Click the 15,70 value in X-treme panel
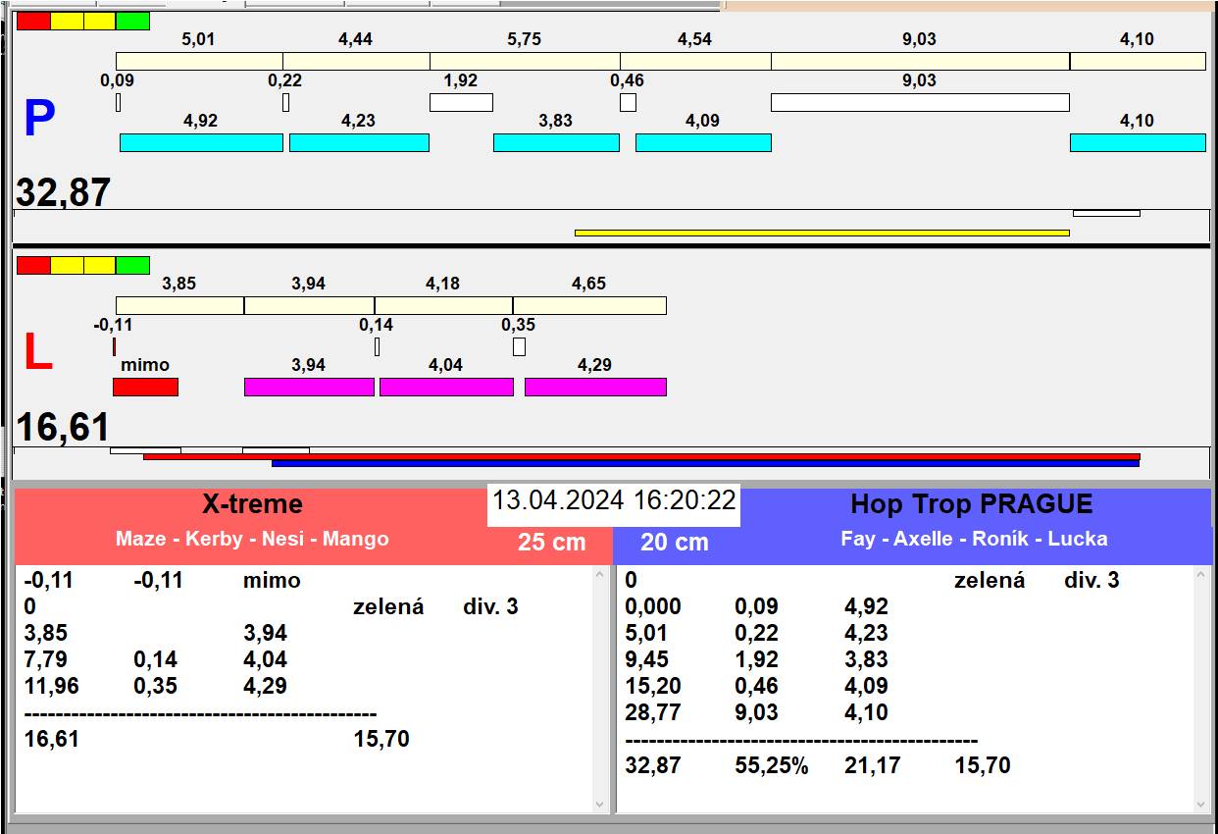 [381, 739]
